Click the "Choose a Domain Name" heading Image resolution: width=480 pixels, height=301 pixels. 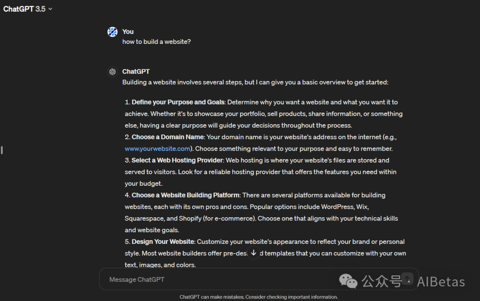click(168, 137)
